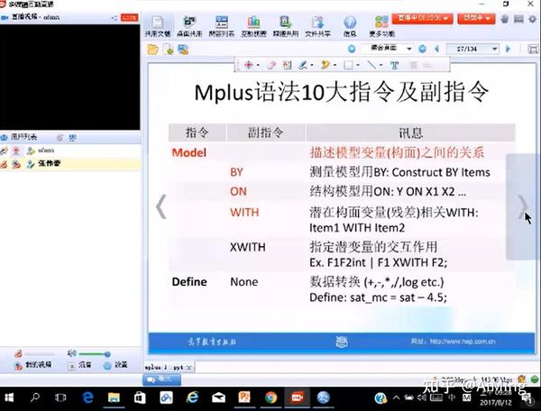Open File Explorer from the taskbar
Screen dimensions: 541x411
[x=114, y=397]
